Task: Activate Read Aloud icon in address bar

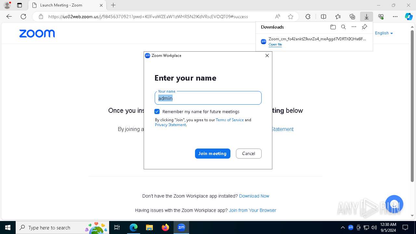Action: tap(278, 17)
